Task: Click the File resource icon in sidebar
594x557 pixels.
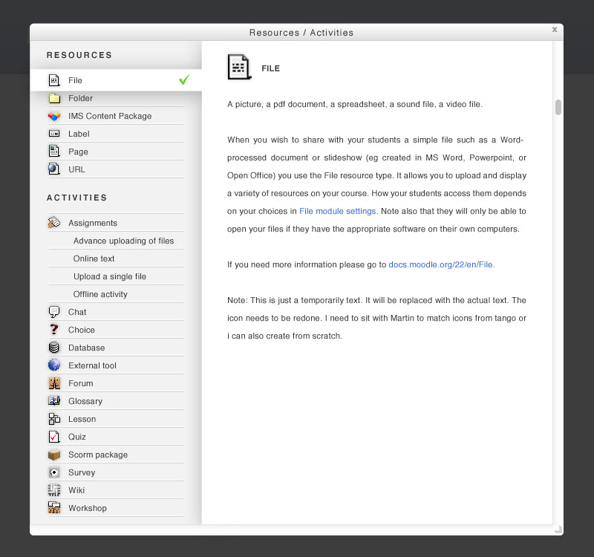Action: point(54,80)
